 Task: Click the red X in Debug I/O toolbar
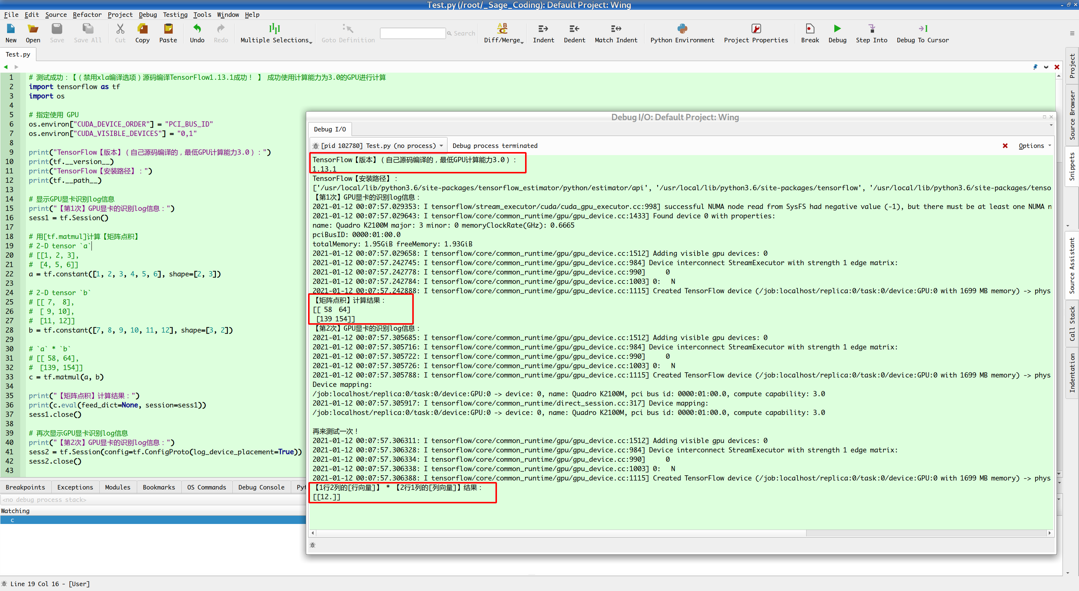tap(1005, 146)
